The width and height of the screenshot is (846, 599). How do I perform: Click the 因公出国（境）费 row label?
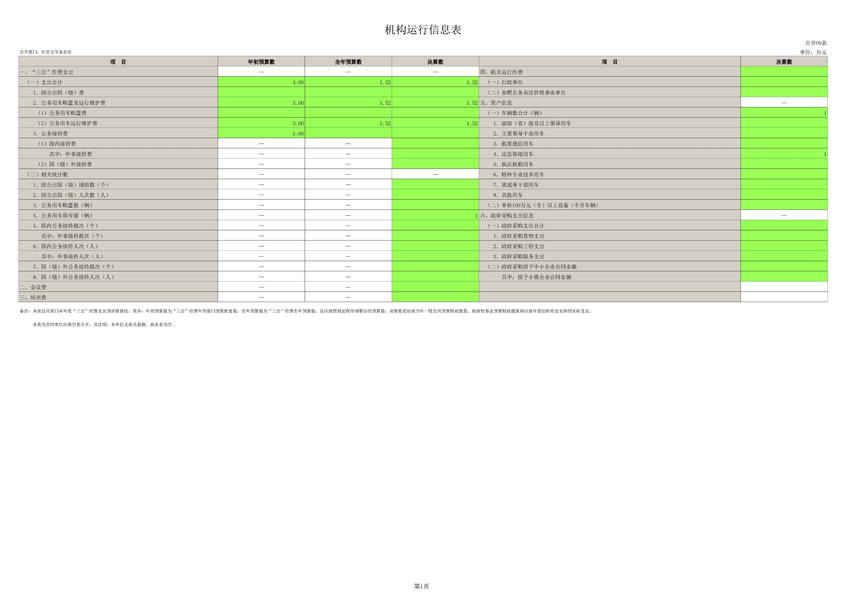click(x=58, y=93)
